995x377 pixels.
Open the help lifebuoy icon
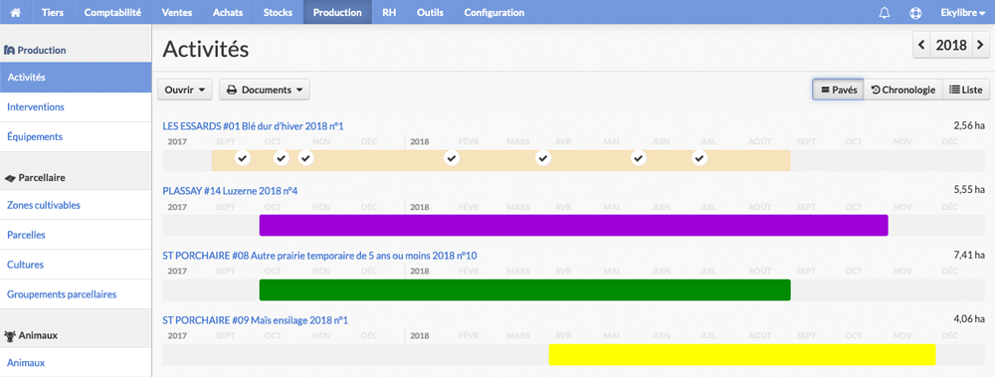(x=915, y=12)
